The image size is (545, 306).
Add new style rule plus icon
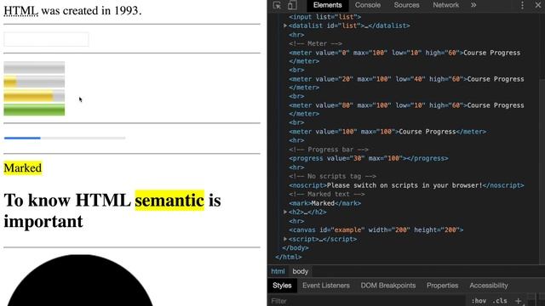[x=518, y=301]
